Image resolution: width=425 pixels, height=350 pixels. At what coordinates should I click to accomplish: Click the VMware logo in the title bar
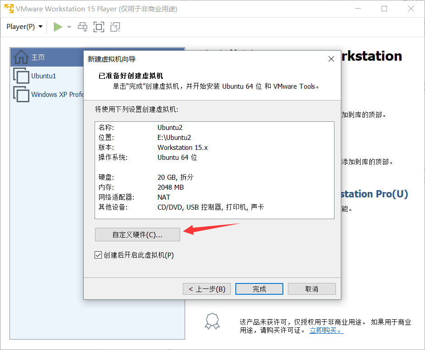9,9
